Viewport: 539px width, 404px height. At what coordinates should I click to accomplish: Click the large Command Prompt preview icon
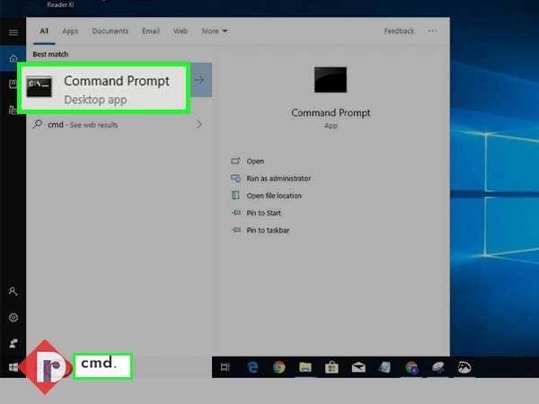click(331, 80)
